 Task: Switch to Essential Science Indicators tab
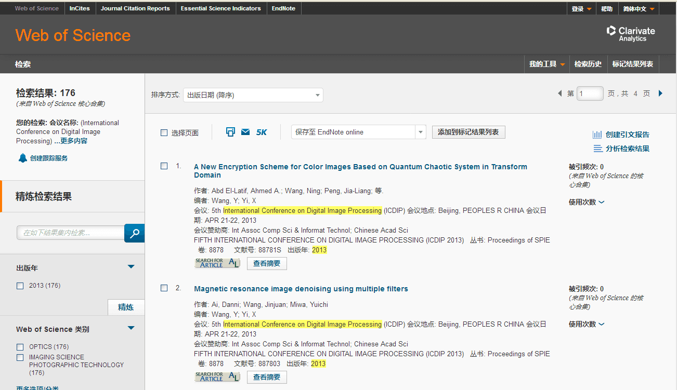221,8
